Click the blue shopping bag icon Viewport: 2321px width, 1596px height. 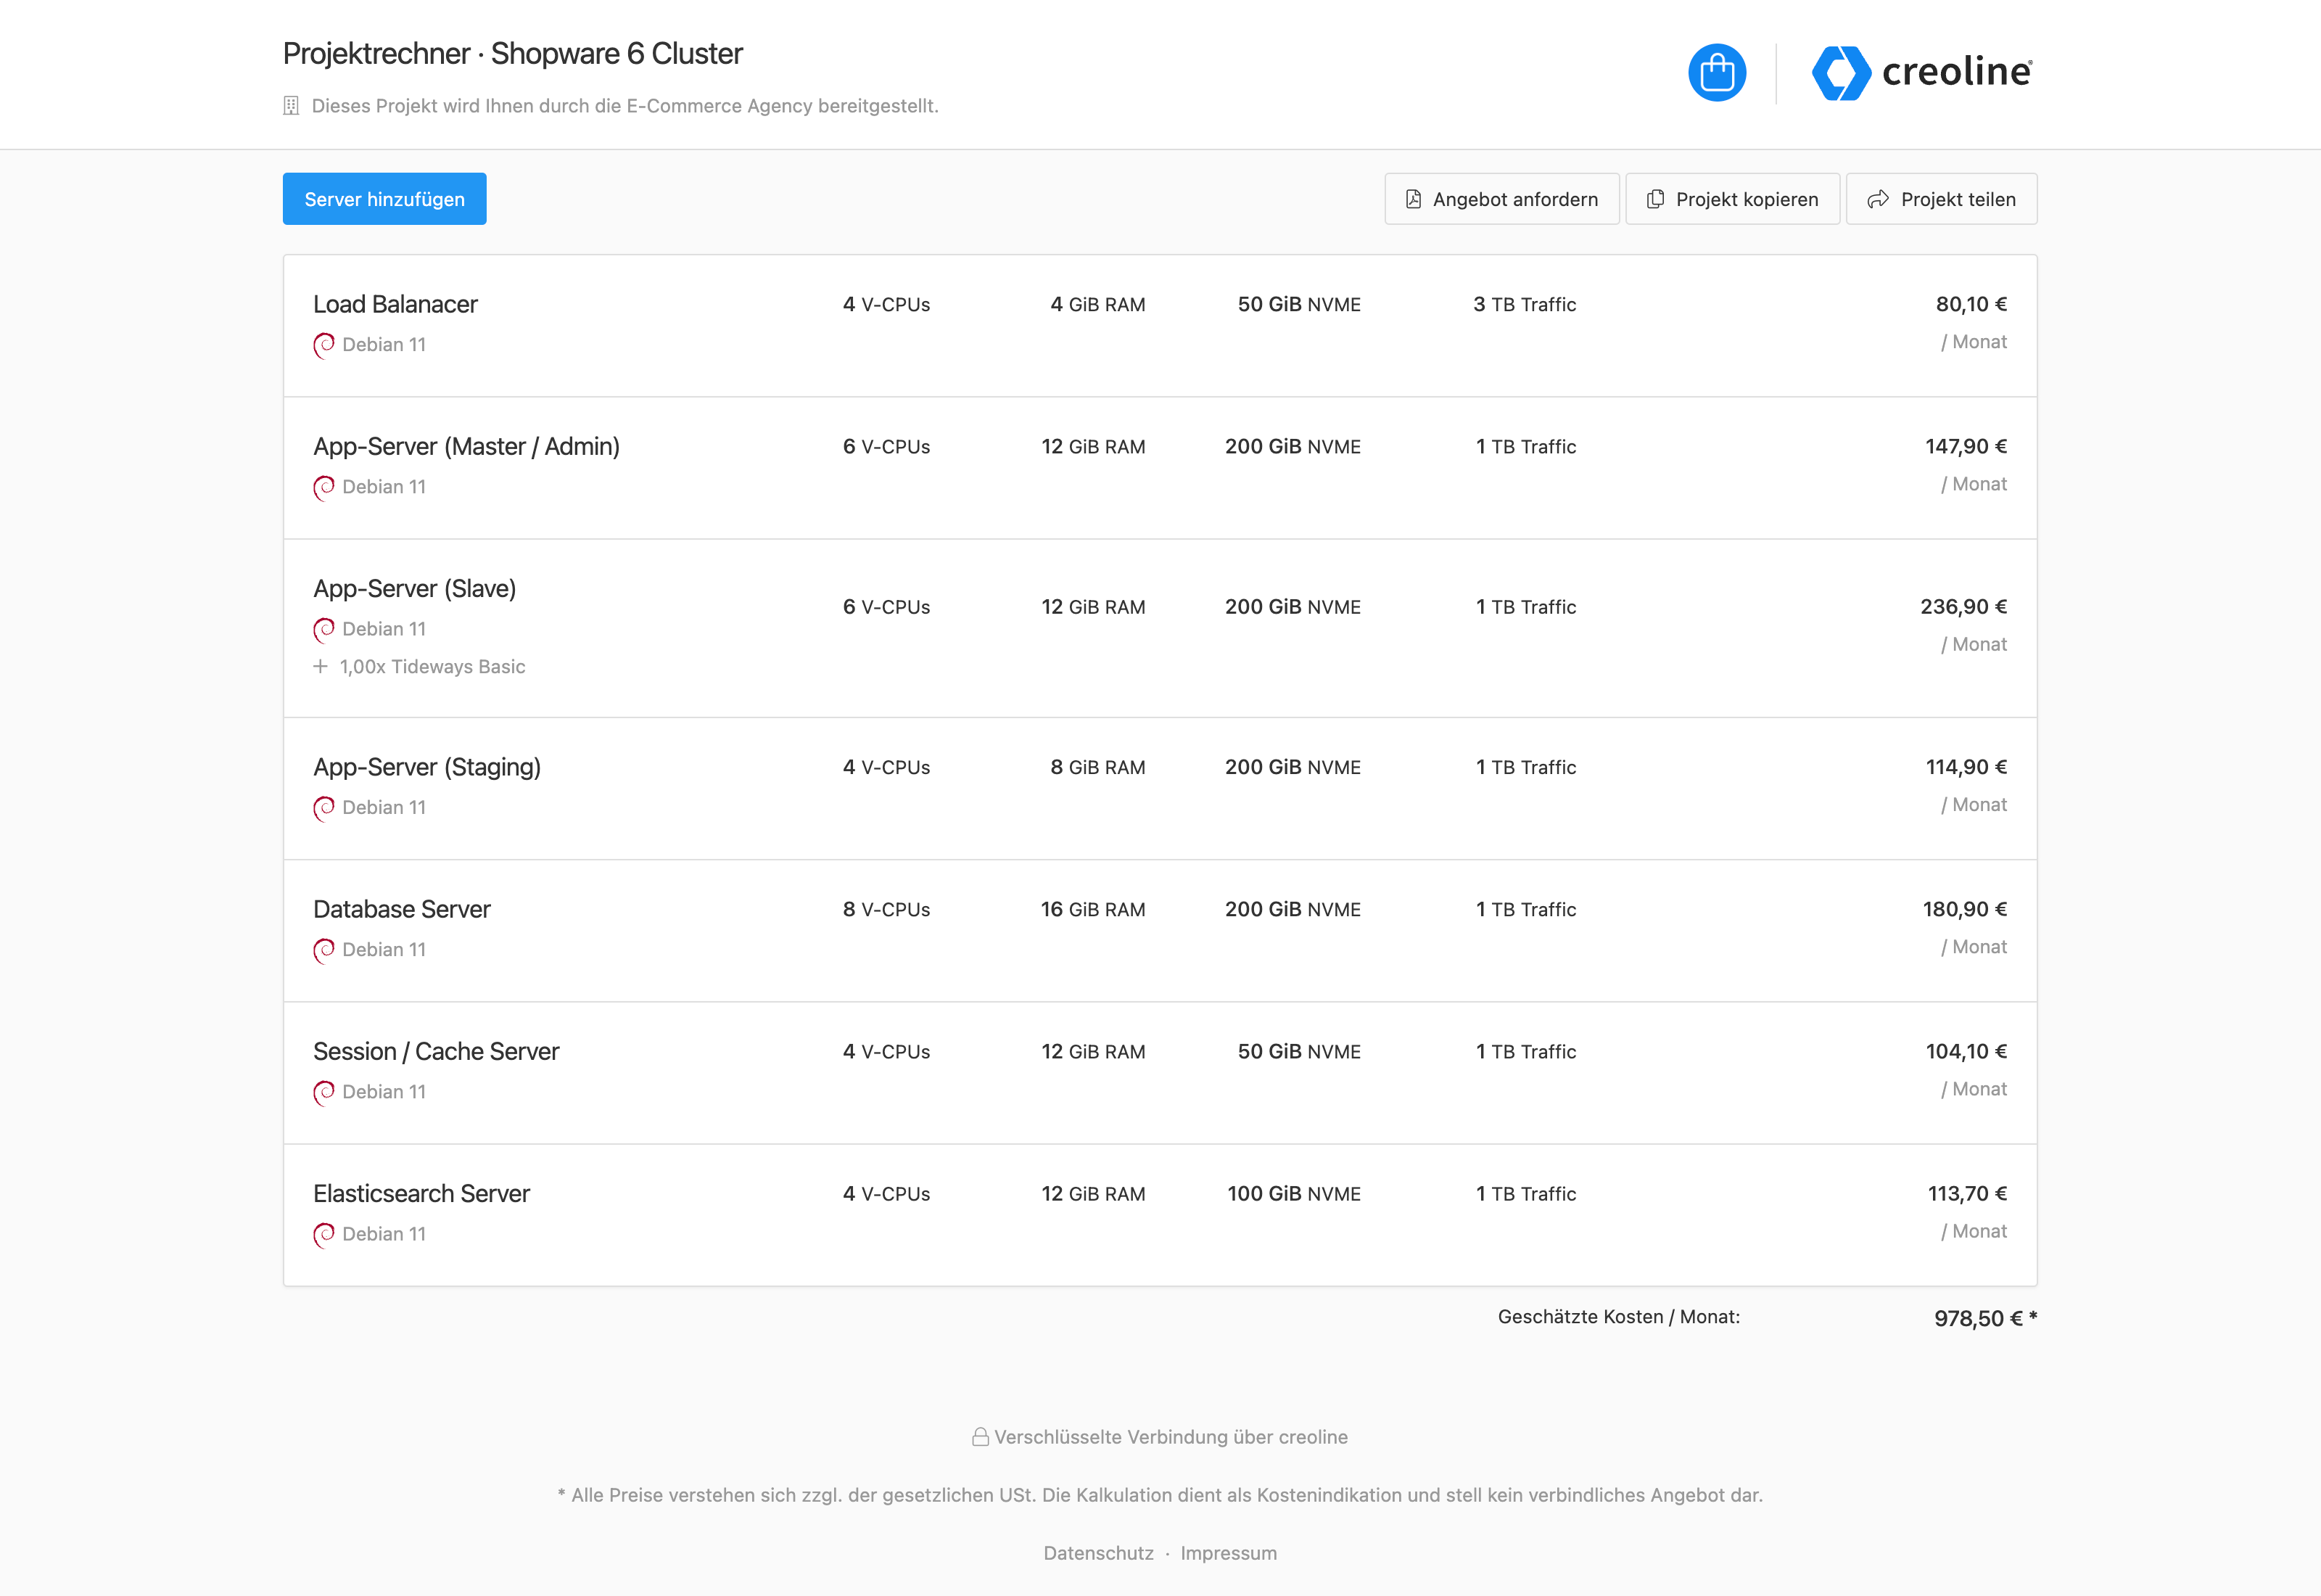click(x=1716, y=73)
